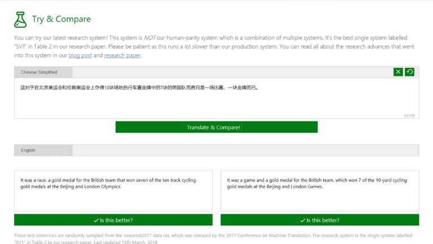Click inside the Chinese source text box
Viewport: 433px width, 244px height.
click(x=216, y=98)
